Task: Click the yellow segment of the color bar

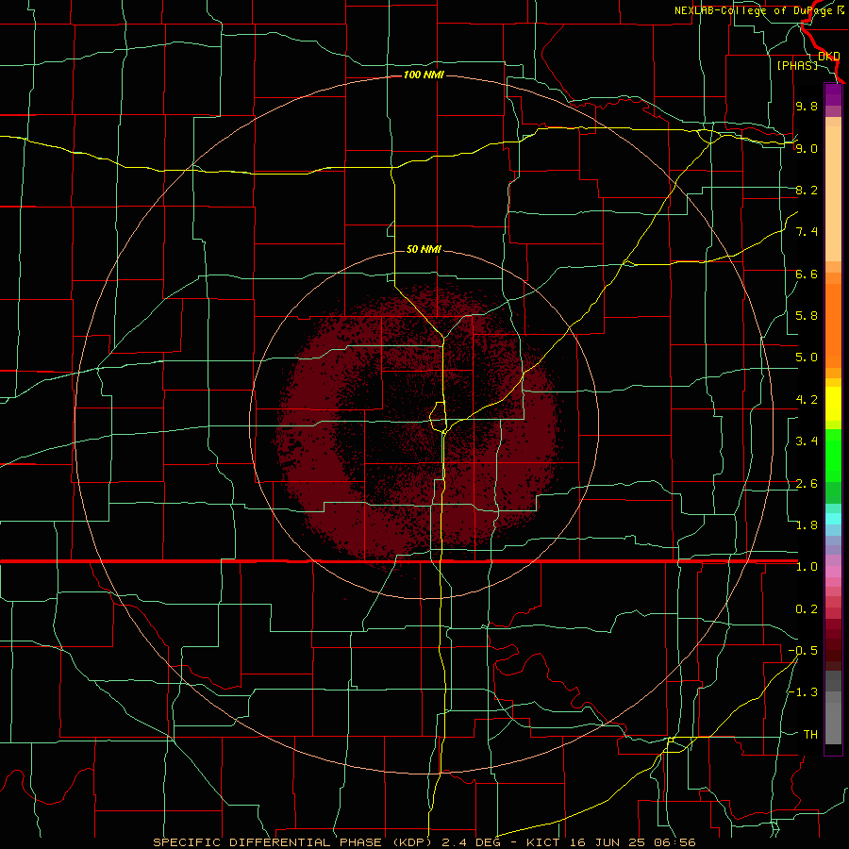Action: tap(833, 404)
